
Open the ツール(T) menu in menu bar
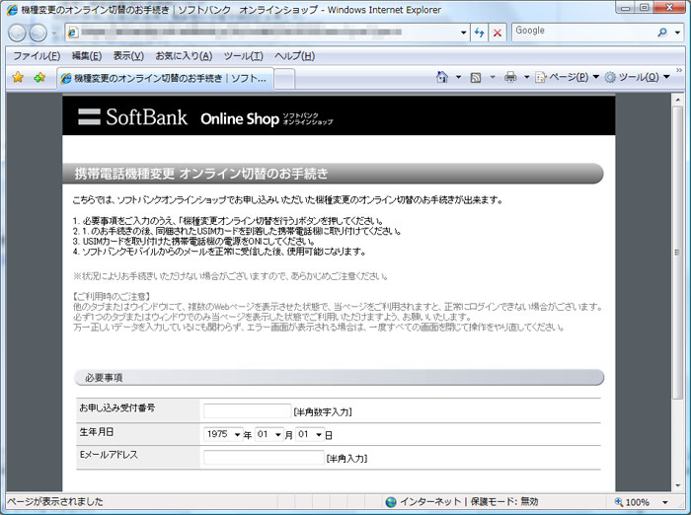[243, 56]
